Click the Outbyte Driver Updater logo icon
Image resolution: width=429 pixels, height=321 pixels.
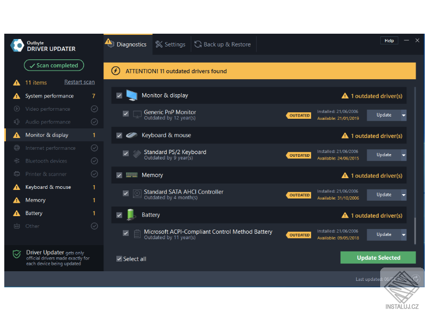coord(17,45)
